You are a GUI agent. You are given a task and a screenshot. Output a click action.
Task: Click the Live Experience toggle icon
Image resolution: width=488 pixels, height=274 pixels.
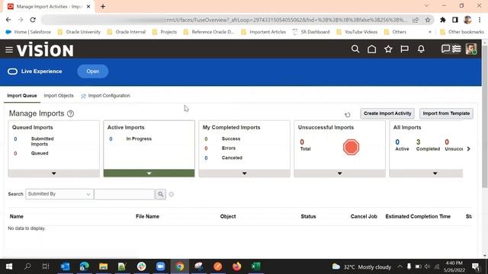click(x=12, y=72)
